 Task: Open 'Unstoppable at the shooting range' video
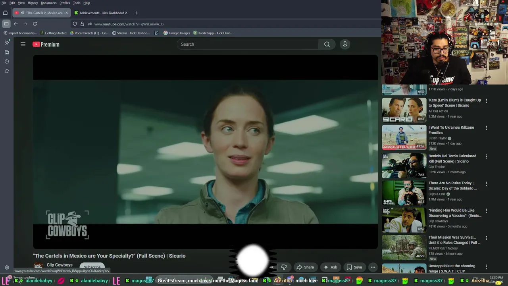pyautogui.click(x=452, y=269)
